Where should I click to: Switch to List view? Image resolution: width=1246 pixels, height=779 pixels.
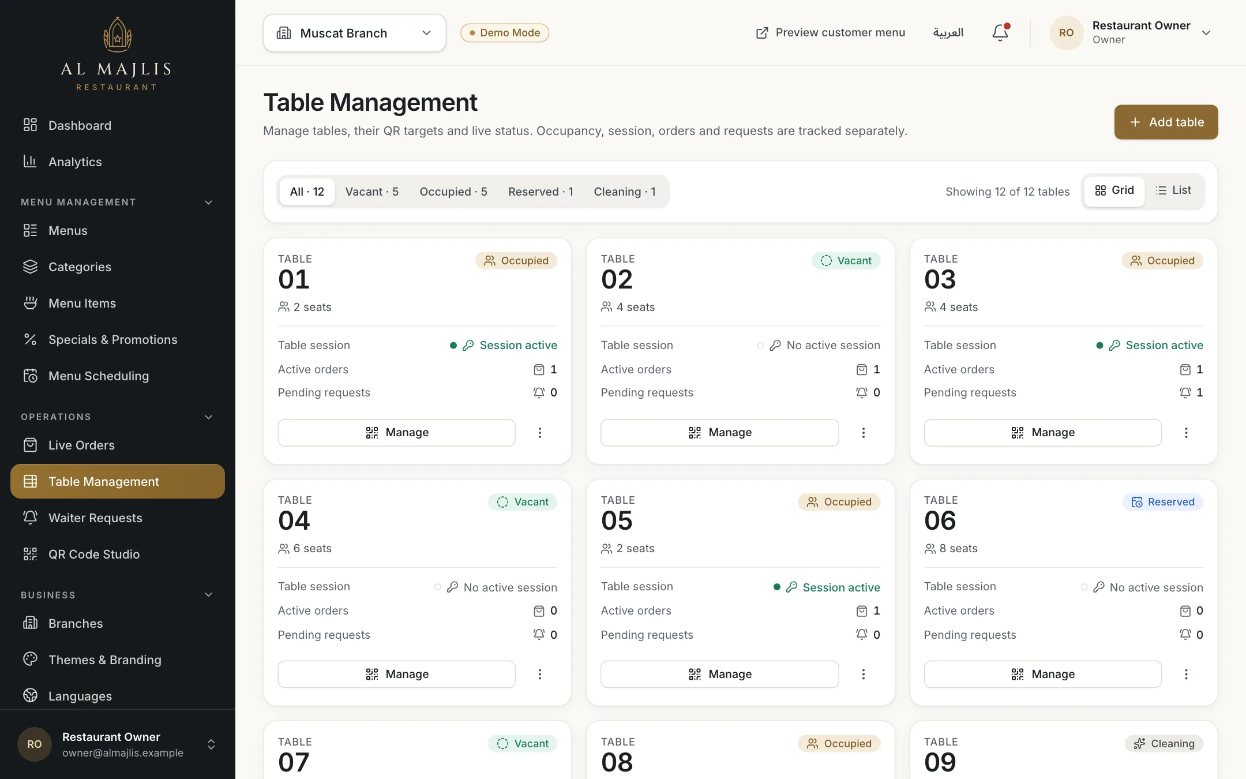pyautogui.click(x=1173, y=190)
